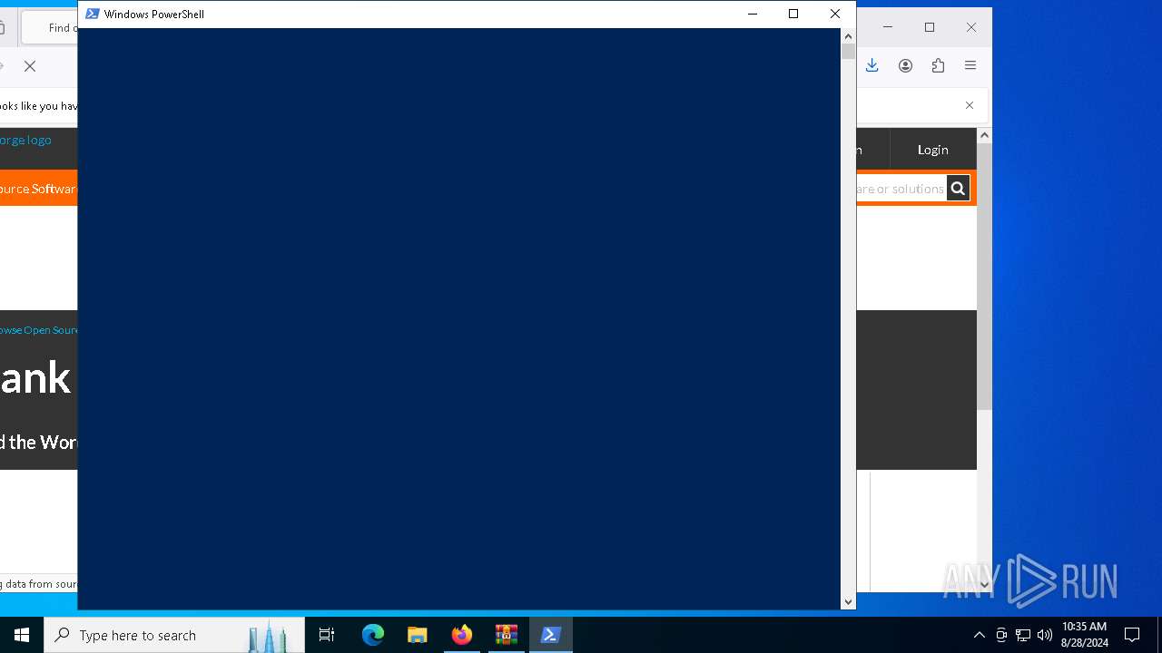Open the Action Center notifications icon
Viewport: 1162px width, 653px height.
(x=1132, y=635)
